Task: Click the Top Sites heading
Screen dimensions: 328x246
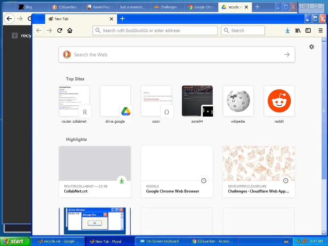Action: click(75, 79)
